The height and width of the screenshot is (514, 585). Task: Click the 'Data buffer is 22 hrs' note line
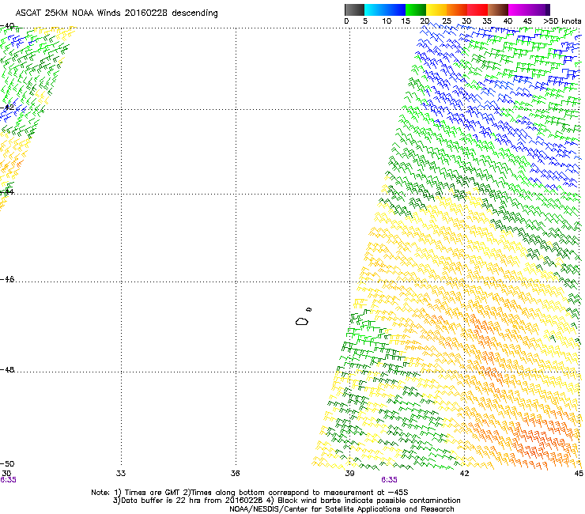tap(286, 501)
